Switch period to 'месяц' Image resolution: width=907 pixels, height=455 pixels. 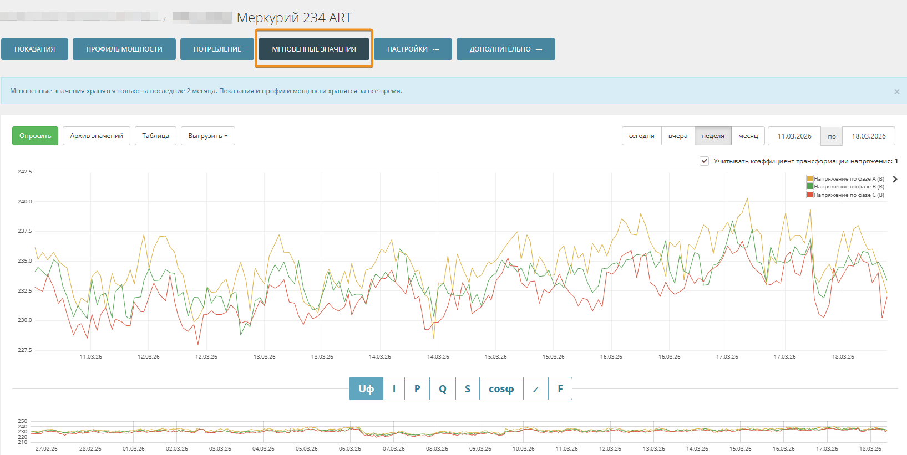pyautogui.click(x=748, y=136)
